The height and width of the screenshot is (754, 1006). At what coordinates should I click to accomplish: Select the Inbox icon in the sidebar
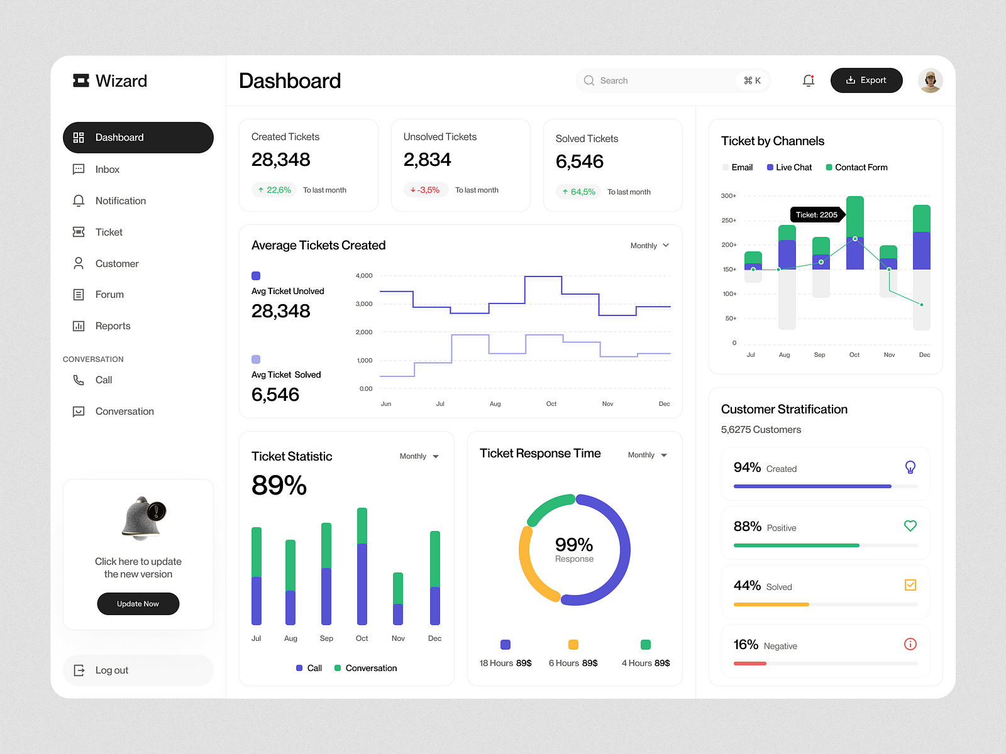point(79,169)
